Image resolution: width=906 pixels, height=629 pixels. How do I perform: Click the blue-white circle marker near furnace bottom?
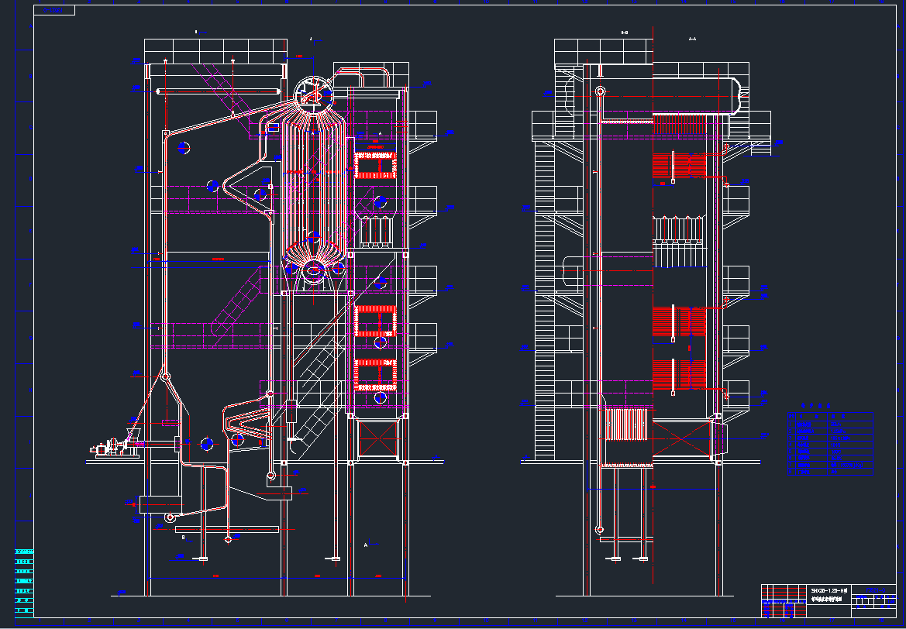coord(206,444)
